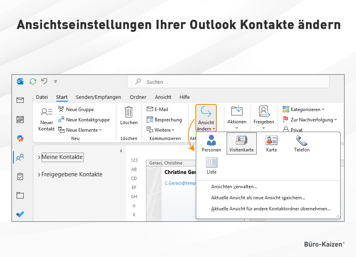Open the Mail icon in sidebar
The image size is (356, 257).
(x=20, y=100)
